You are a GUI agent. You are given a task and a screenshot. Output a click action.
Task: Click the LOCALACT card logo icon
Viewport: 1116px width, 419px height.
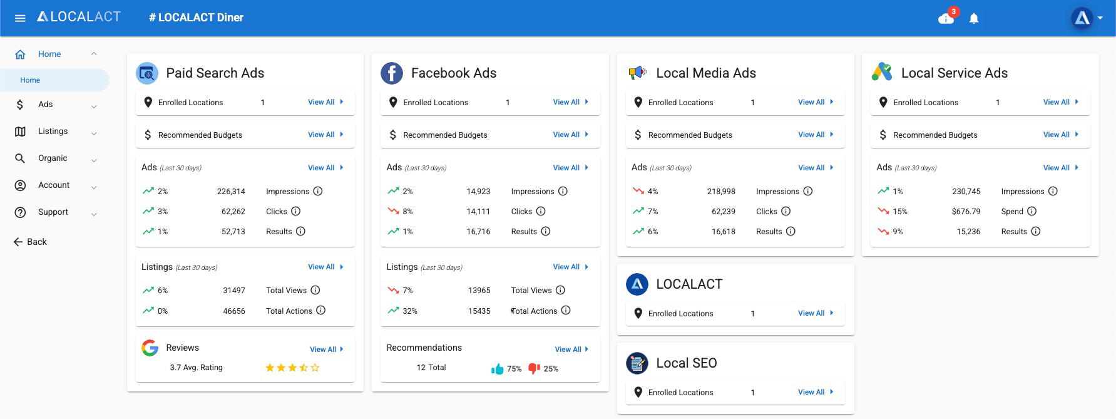point(637,284)
